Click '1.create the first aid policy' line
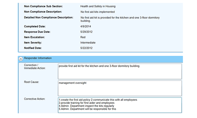Viewport: 197px width, 118px height. tap(98, 100)
